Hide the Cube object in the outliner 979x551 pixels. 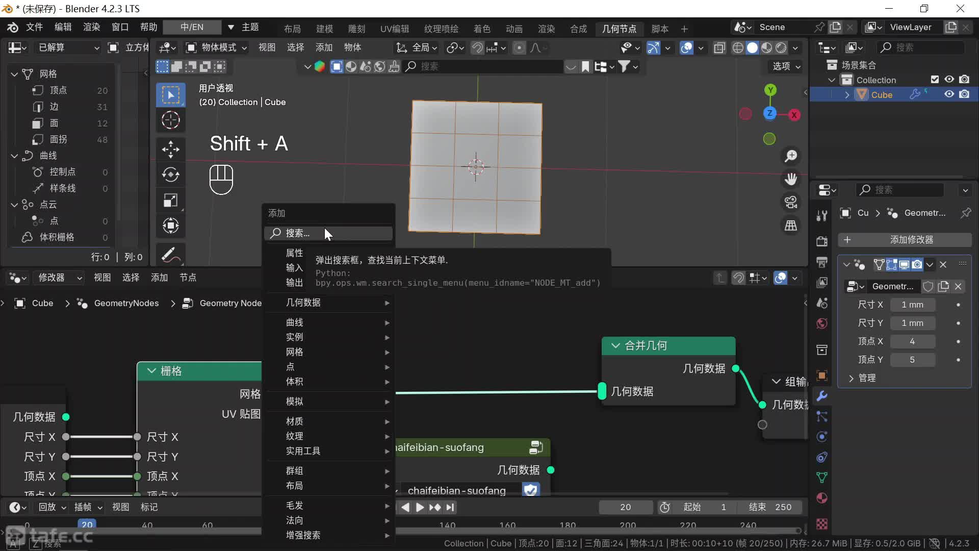[949, 94]
